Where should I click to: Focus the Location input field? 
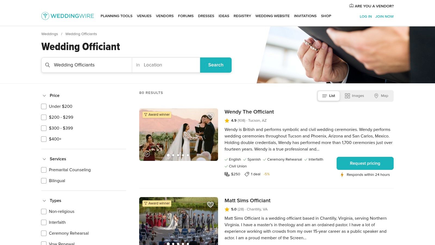click(x=166, y=65)
